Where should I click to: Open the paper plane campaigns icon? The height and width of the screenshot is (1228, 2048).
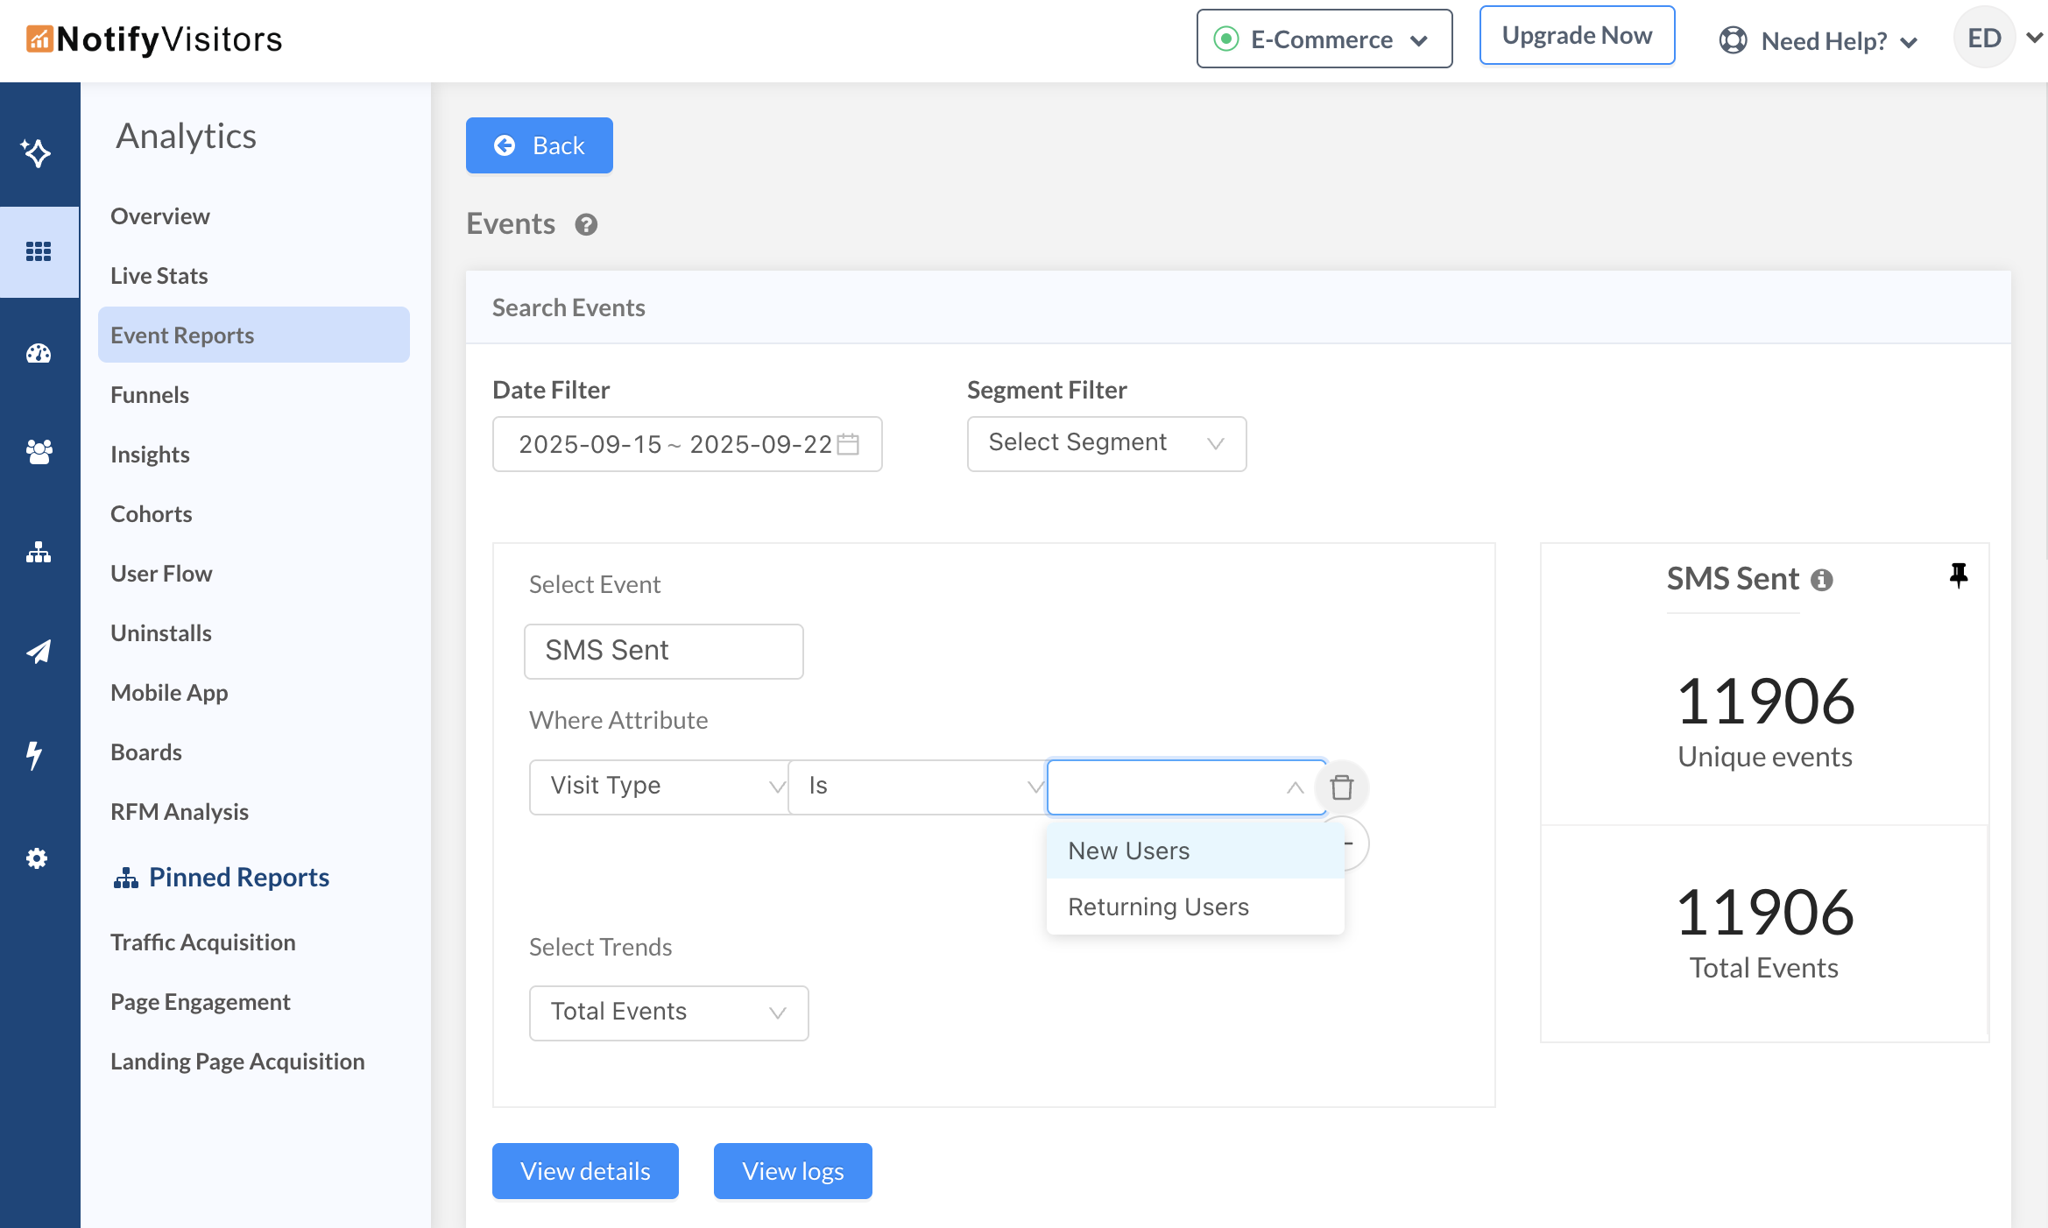pyautogui.click(x=39, y=652)
